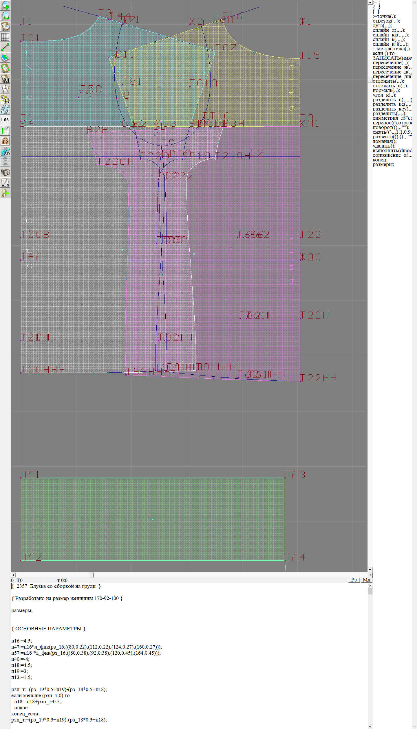Click the green arrow exit door icon
The image size is (417, 729).
pos(5,193)
